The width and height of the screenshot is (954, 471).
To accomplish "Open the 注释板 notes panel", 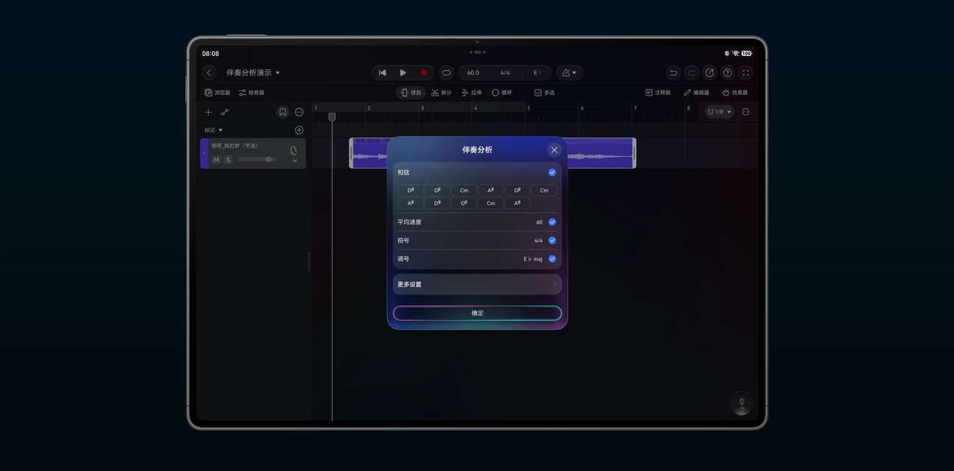I will click(x=658, y=93).
